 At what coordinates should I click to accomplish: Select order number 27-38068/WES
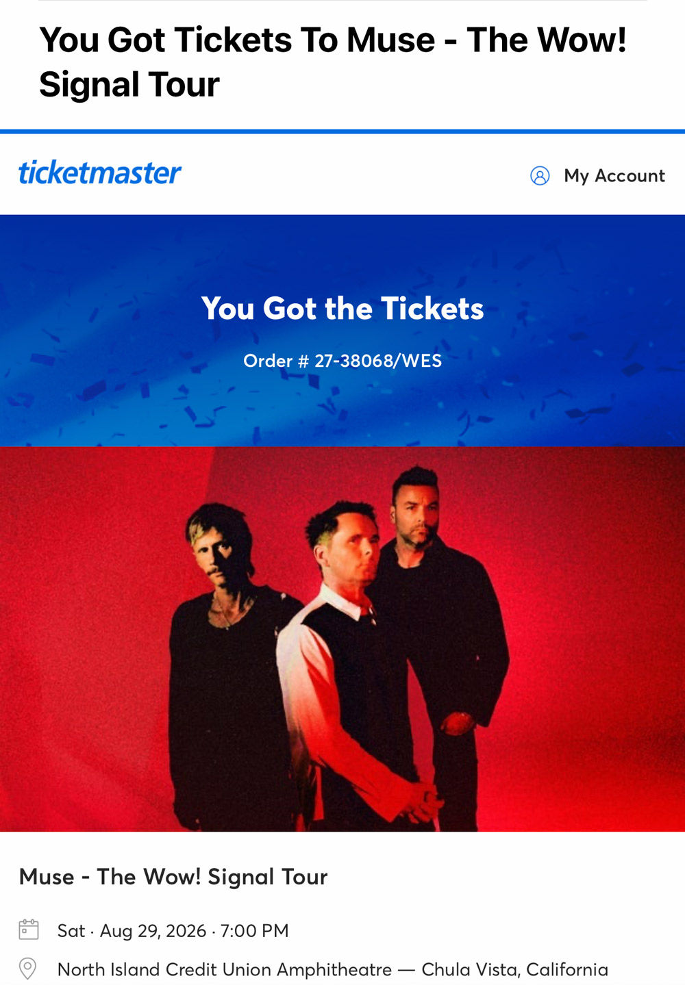[342, 361]
